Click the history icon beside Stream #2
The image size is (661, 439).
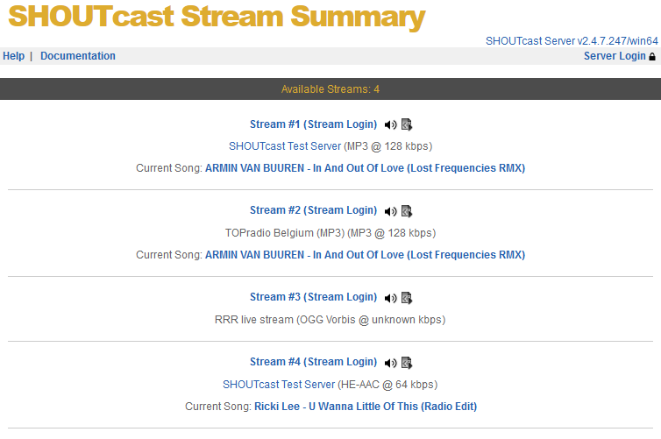pyautogui.click(x=407, y=211)
